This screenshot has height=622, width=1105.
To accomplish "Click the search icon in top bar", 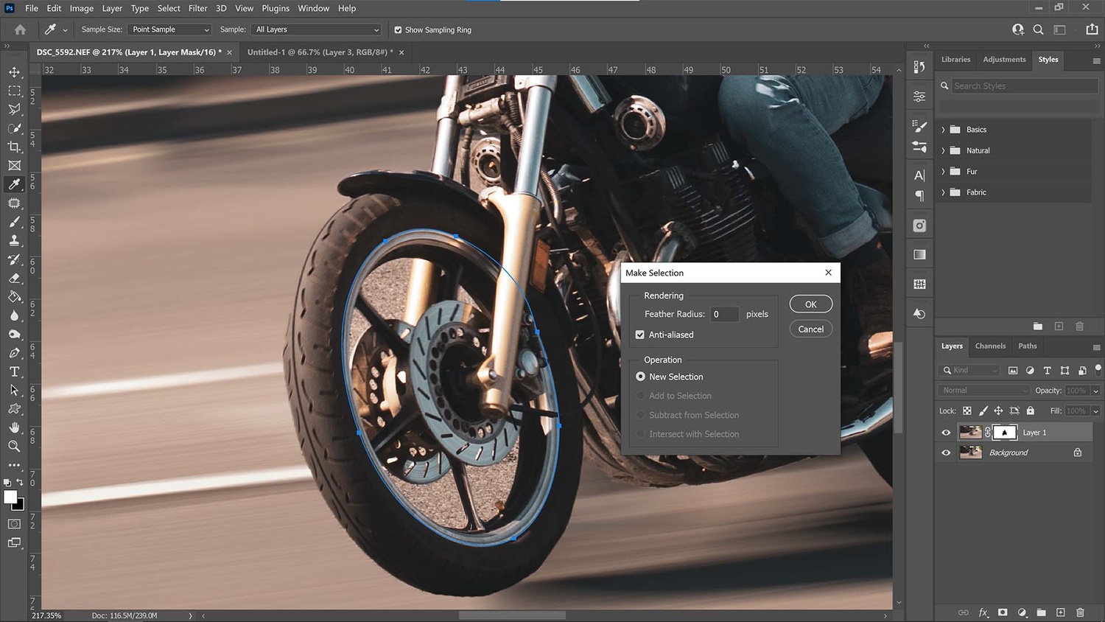I will 1038,29.
